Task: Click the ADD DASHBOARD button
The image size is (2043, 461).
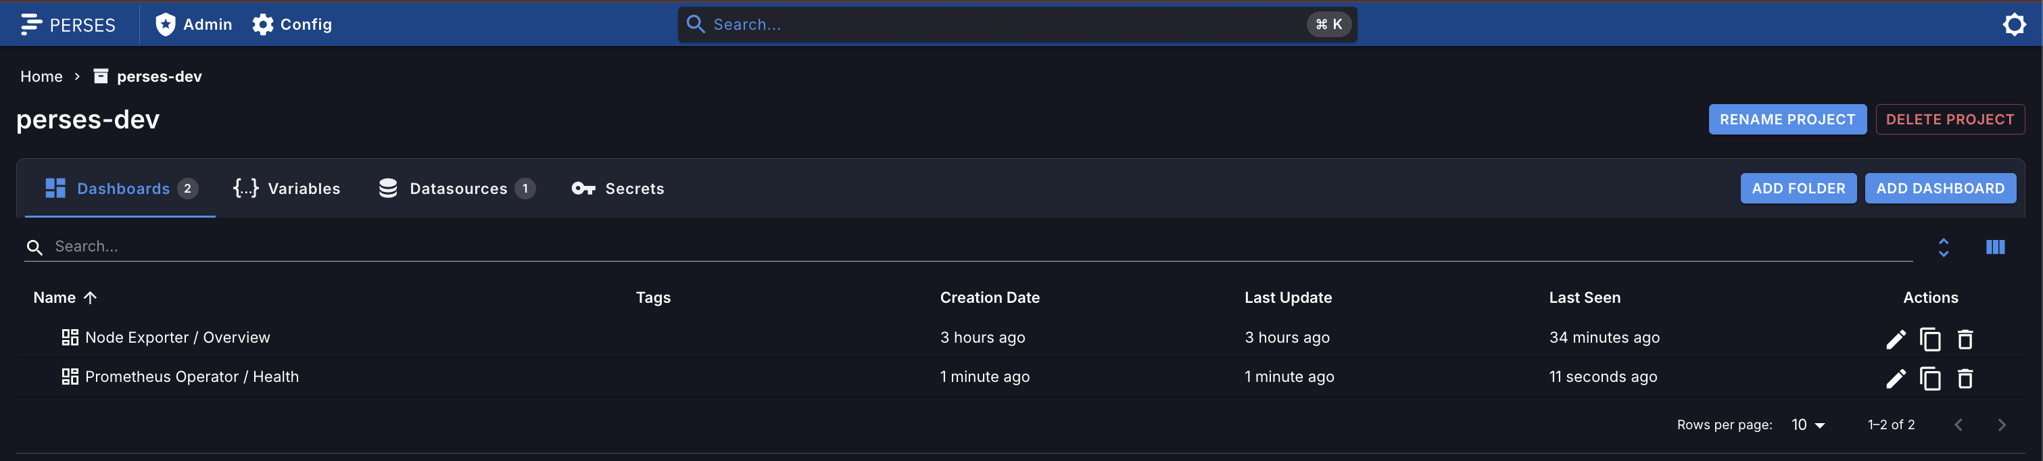Action: 1940,188
